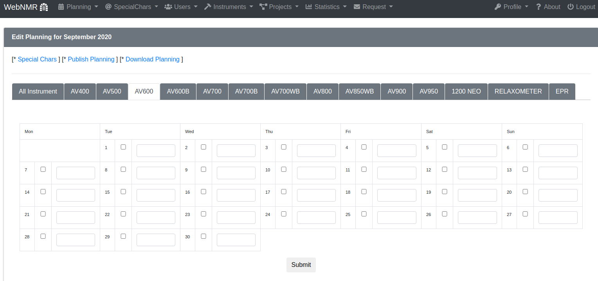Screen dimensions: 598x281
Task: Click the calendar icon beside Planning
Action: [61, 7]
